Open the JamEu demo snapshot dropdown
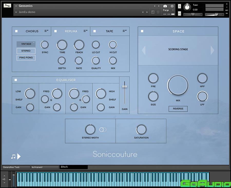This screenshot has height=188, width=231. (x=16, y=12)
